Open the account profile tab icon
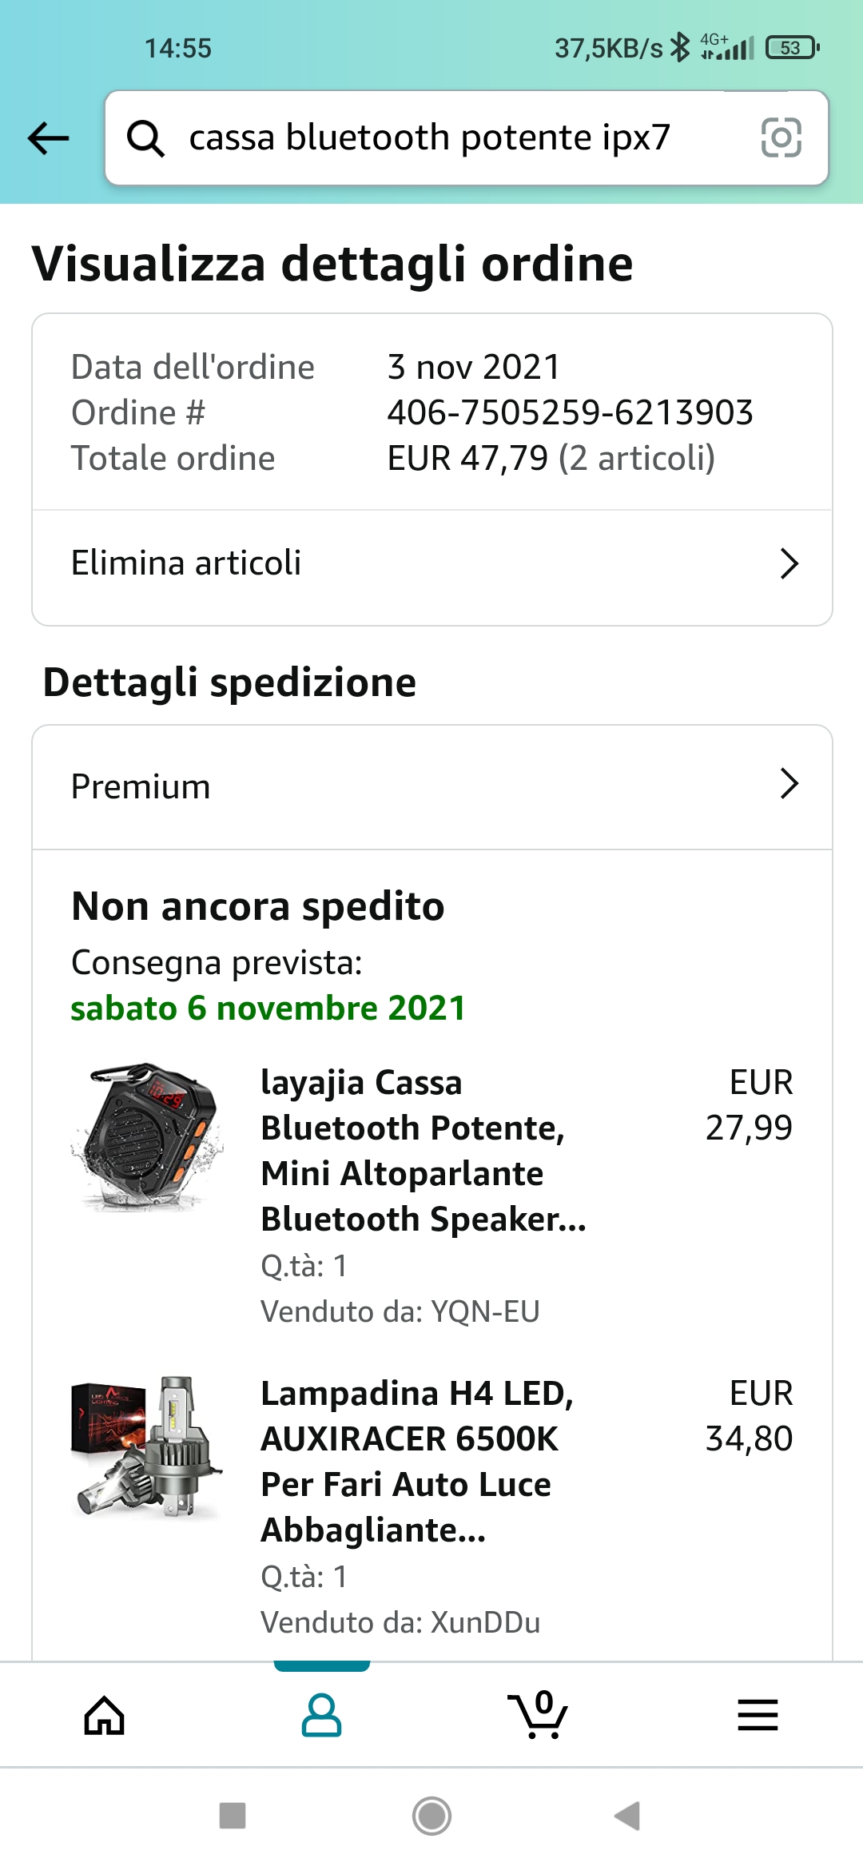Viewport: 863px width, 1870px height. [321, 1715]
